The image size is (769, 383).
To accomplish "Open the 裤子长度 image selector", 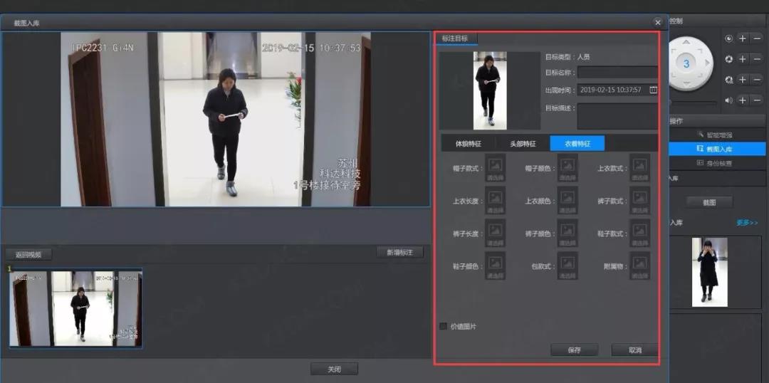I will [x=496, y=234].
